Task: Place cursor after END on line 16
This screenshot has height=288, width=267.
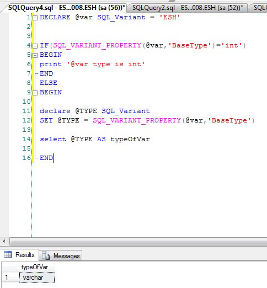Action: tap(53, 158)
